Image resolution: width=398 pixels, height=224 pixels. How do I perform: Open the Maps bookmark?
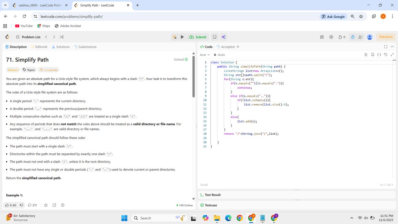pos(43,26)
